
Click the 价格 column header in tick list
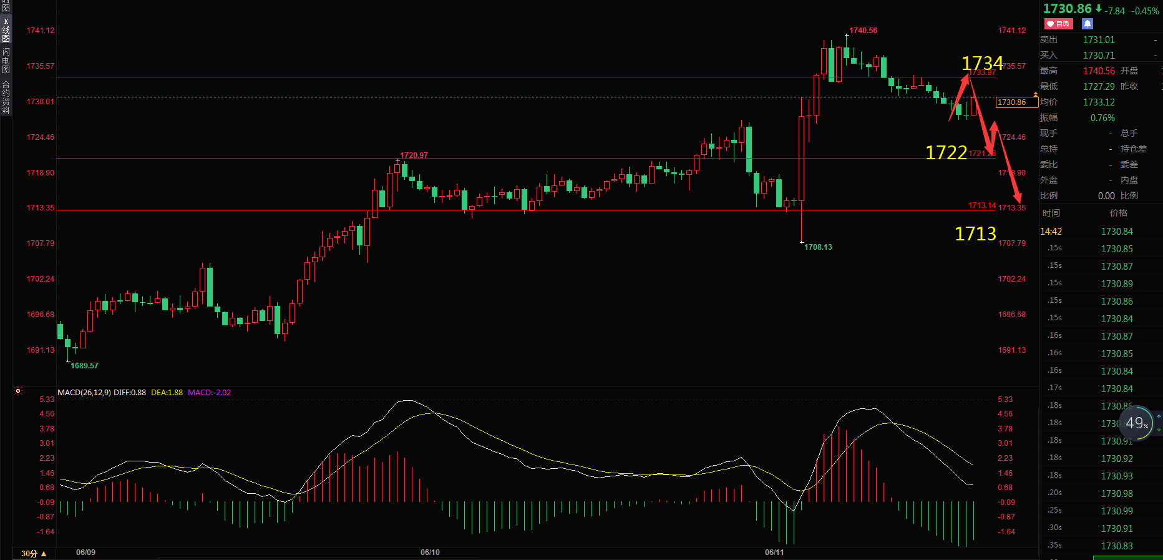coord(1119,213)
